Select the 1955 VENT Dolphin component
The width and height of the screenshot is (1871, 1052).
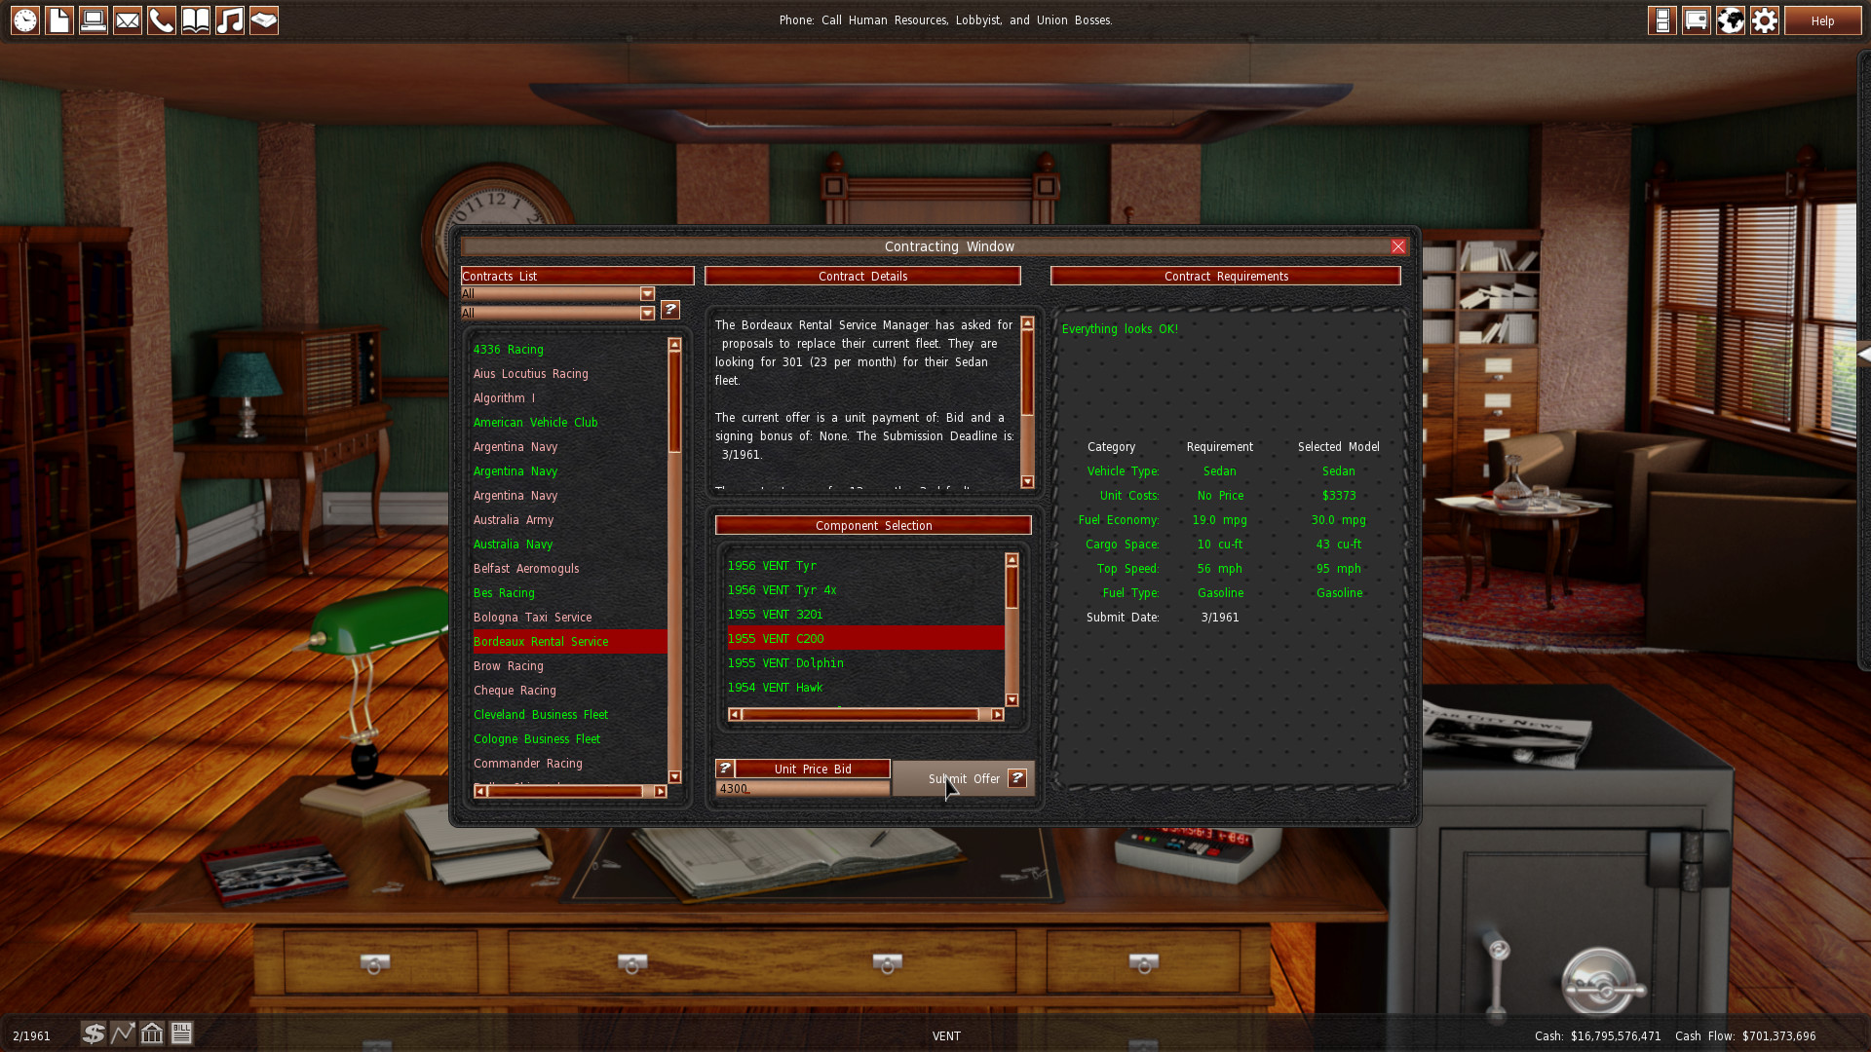(783, 662)
